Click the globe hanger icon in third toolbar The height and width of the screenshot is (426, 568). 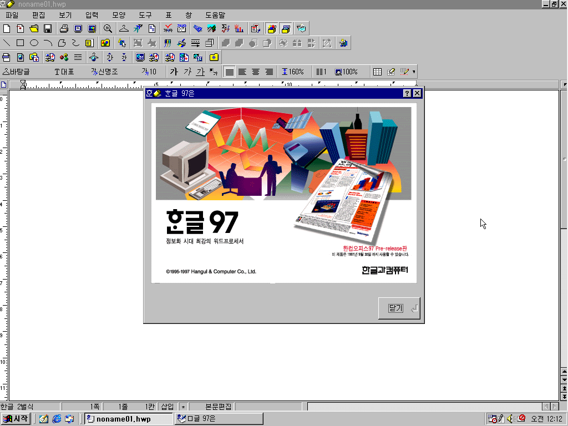94,57
